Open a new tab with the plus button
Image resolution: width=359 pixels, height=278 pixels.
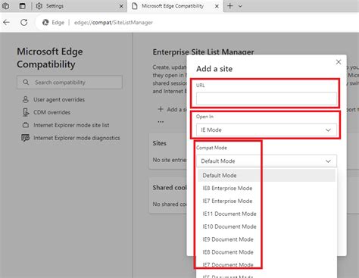pos(230,6)
